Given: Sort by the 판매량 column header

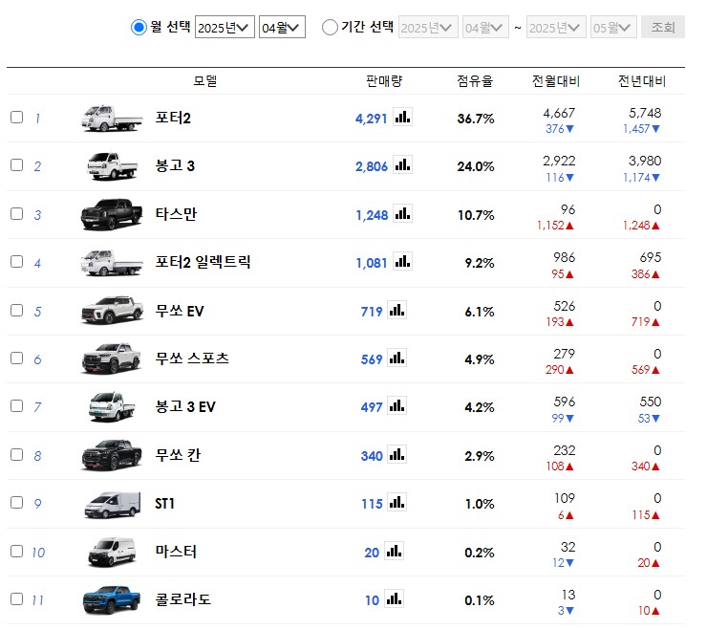Looking at the screenshot, I should tap(383, 81).
